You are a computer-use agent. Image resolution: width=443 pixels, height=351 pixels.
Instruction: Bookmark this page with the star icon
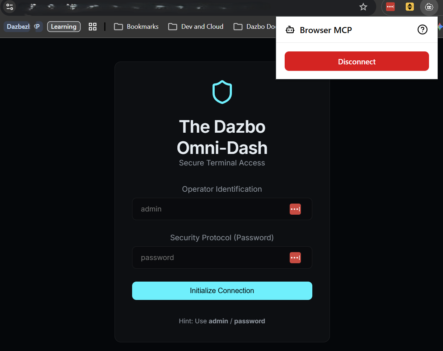363,7
